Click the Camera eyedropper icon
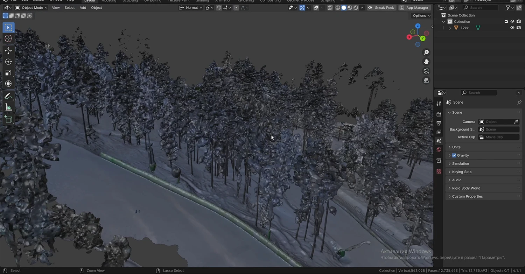The image size is (525, 274). pyautogui.click(x=516, y=122)
